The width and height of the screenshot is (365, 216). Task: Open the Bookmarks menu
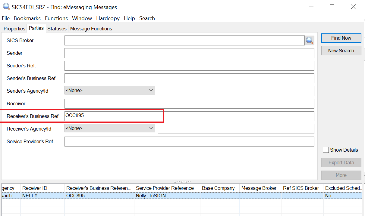point(27,18)
